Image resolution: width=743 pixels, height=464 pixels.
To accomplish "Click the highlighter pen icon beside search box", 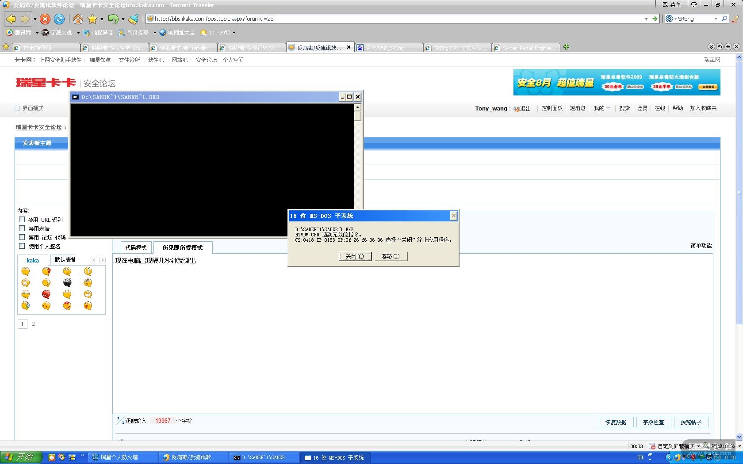I will coord(735,19).
